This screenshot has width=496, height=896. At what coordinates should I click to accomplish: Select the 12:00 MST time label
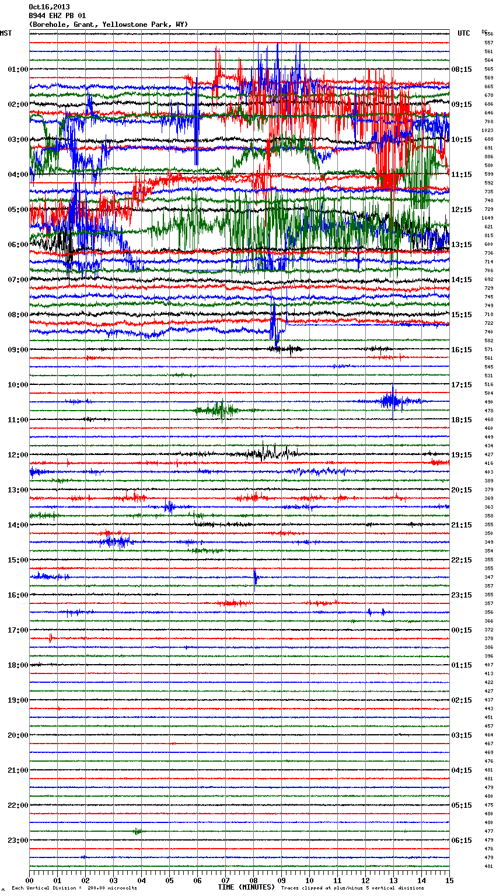coord(18,455)
